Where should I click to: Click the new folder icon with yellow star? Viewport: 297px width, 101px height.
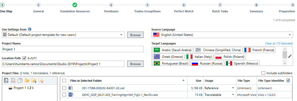[27, 81]
